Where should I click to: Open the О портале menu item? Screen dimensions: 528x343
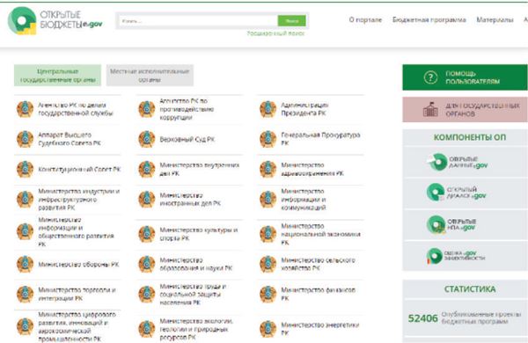coord(365,20)
